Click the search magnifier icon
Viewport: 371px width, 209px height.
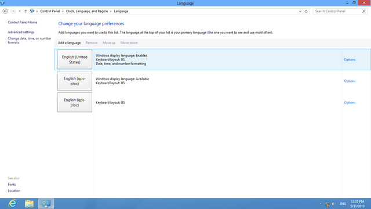pyautogui.click(x=364, y=11)
